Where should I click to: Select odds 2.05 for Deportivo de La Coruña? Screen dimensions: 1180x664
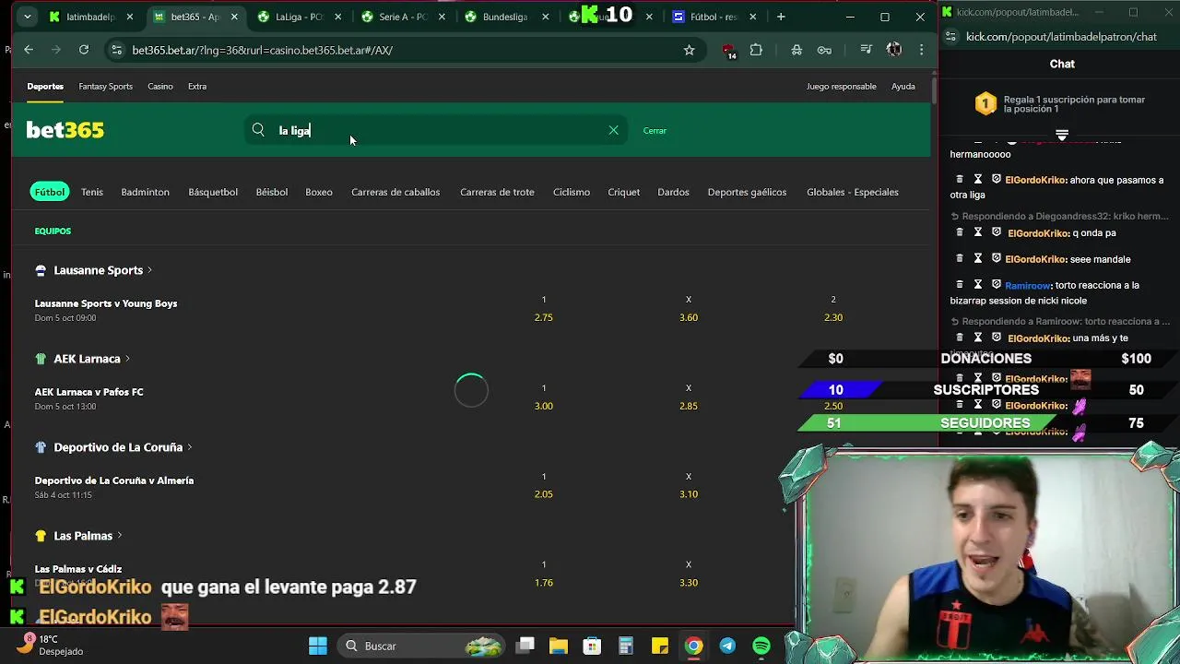coord(544,494)
